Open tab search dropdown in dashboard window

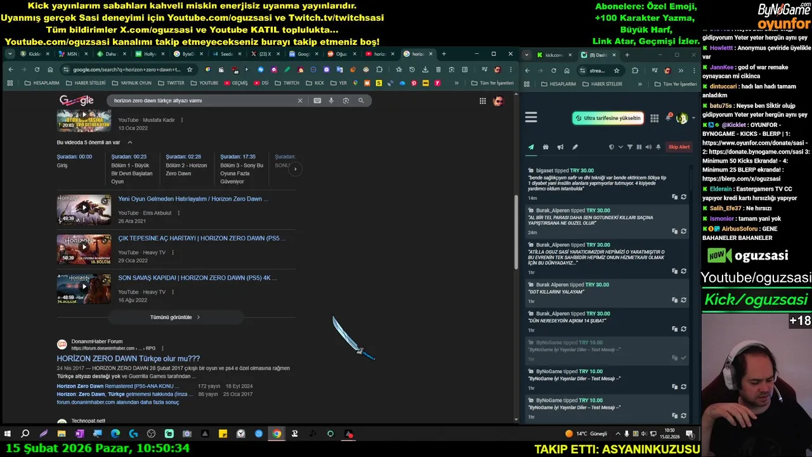pos(527,55)
